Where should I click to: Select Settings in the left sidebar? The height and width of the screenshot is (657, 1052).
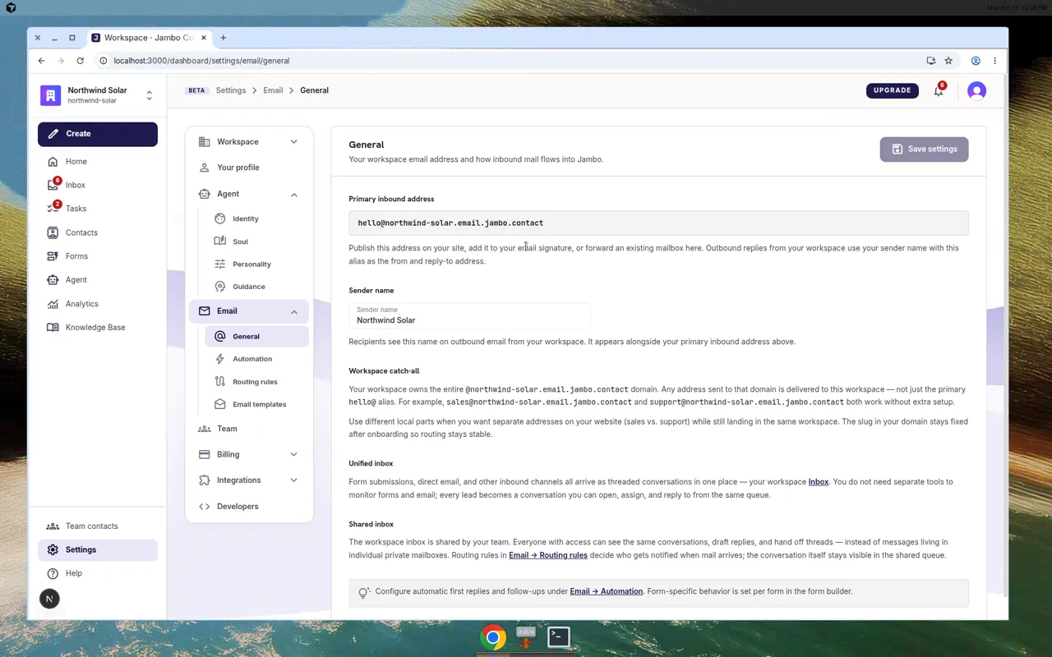97,549
